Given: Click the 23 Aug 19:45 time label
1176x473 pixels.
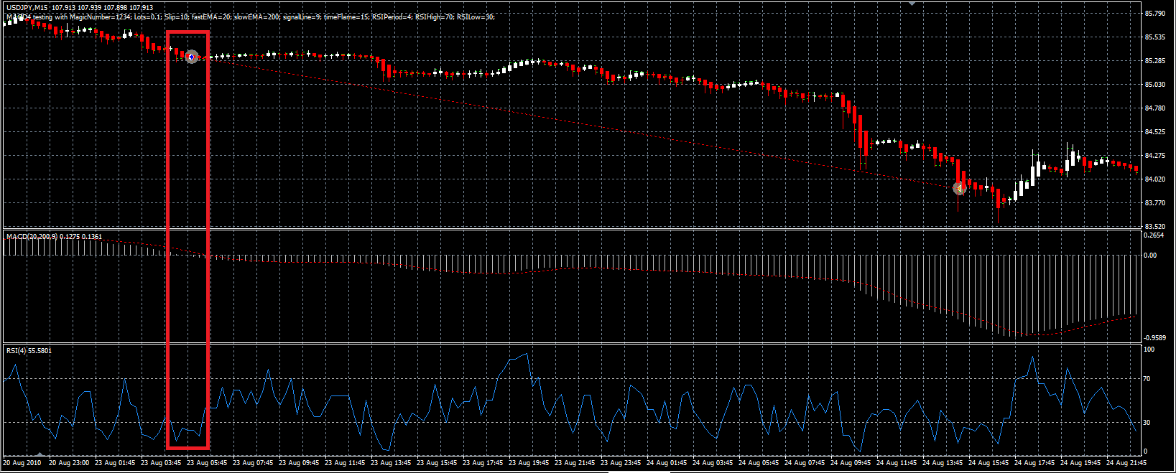Looking at the screenshot, I should (x=529, y=463).
